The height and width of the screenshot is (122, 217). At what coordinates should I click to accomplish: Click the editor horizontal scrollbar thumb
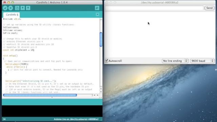point(40,95)
